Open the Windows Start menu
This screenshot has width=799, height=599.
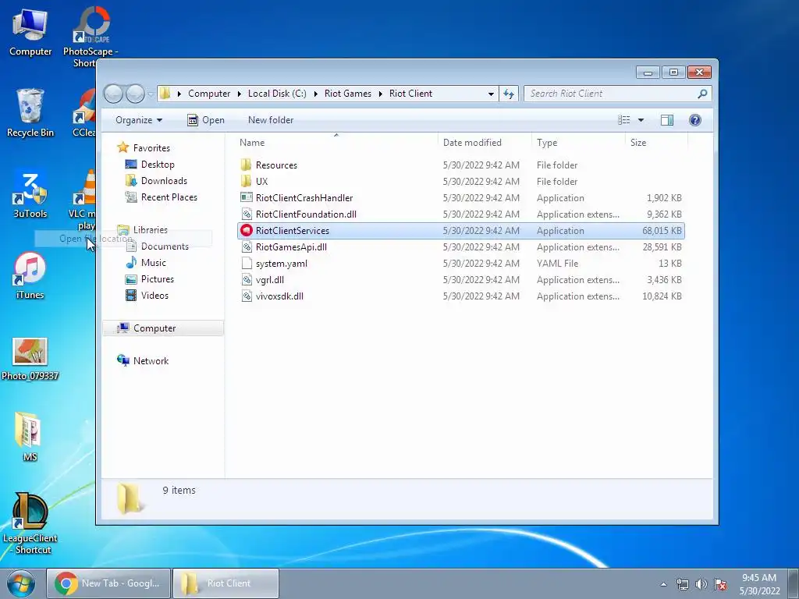(21, 583)
